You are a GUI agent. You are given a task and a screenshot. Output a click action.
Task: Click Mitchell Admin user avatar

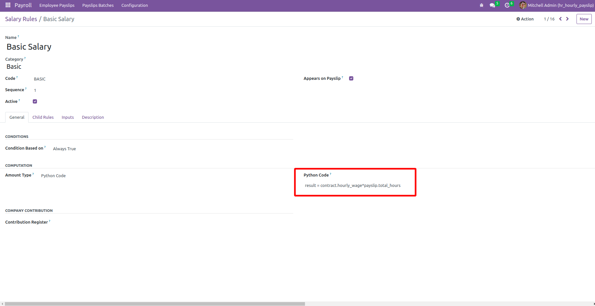(523, 5)
